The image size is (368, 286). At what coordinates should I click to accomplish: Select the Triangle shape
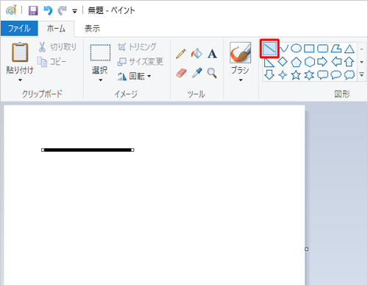[x=350, y=49]
